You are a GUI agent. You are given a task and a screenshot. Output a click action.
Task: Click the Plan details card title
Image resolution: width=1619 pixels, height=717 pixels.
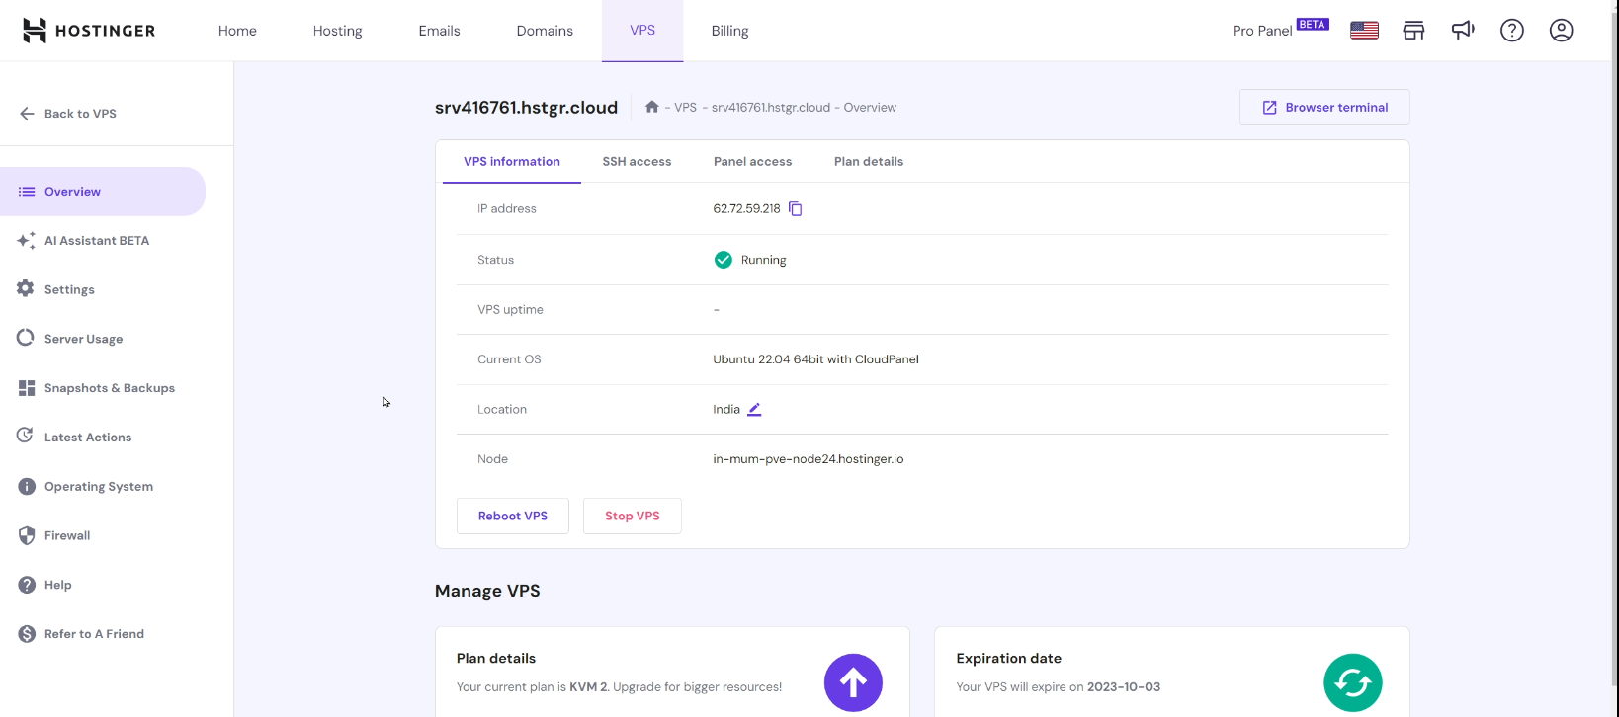[496, 659]
